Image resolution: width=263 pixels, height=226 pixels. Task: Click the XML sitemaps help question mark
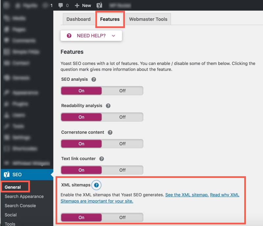[96, 185]
